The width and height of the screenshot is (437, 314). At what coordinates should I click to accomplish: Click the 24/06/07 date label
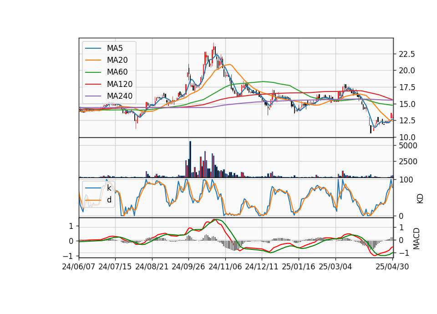click(x=79, y=267)
